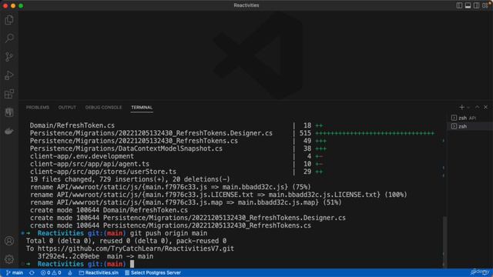Open the GitHub ReactivitiesV7.git URL in terminal
The height and width of the screenshot is (277, 493).
tap(136, 249)
